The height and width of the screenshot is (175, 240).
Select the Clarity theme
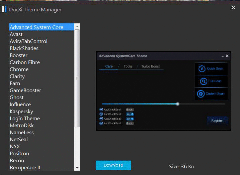point(42,76)
